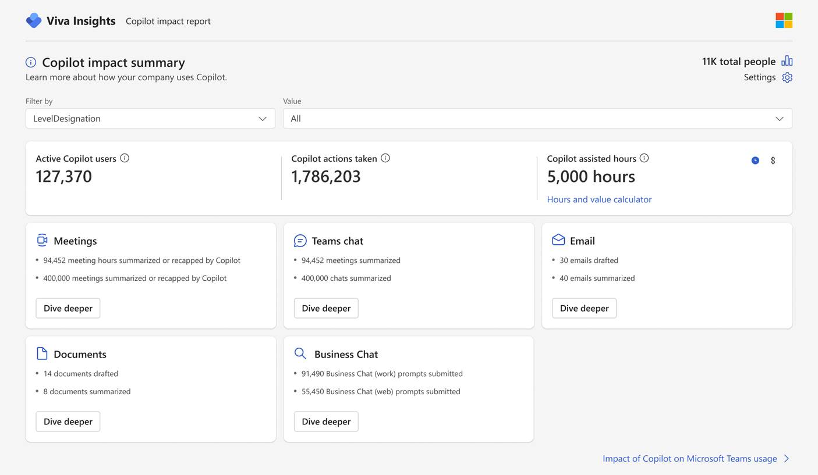The image size is (818, 475).
Task: Click the info icon beside Copilot impact summary
Action: 31,62
